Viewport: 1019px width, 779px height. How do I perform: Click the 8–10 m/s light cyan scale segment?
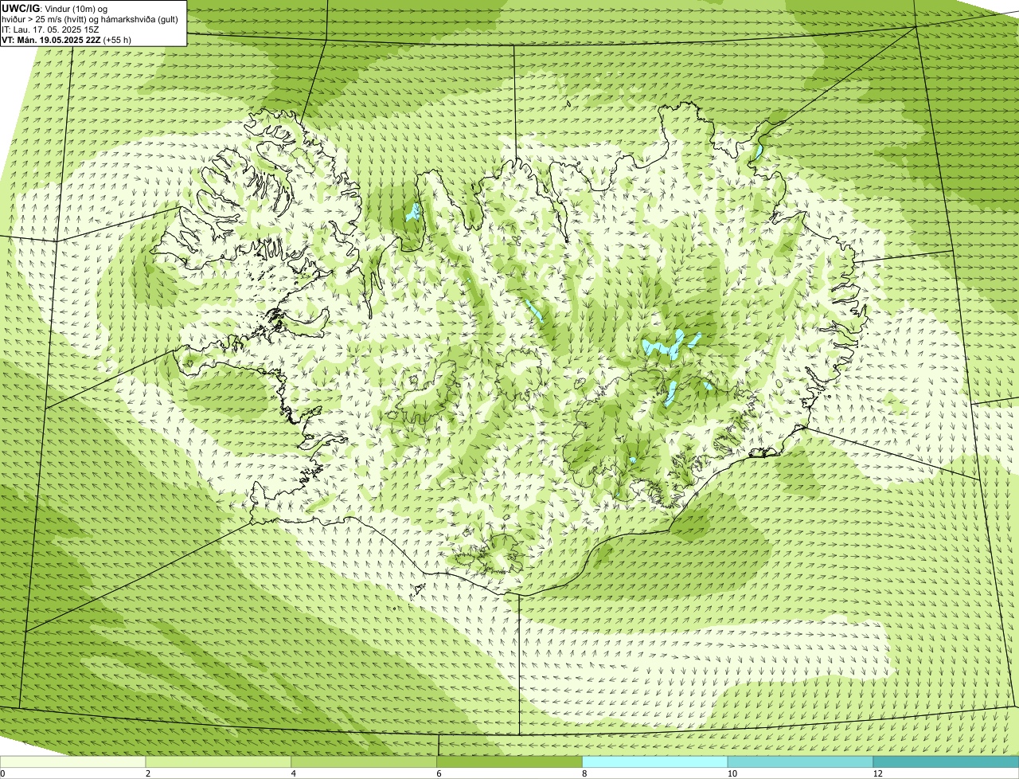655,761
